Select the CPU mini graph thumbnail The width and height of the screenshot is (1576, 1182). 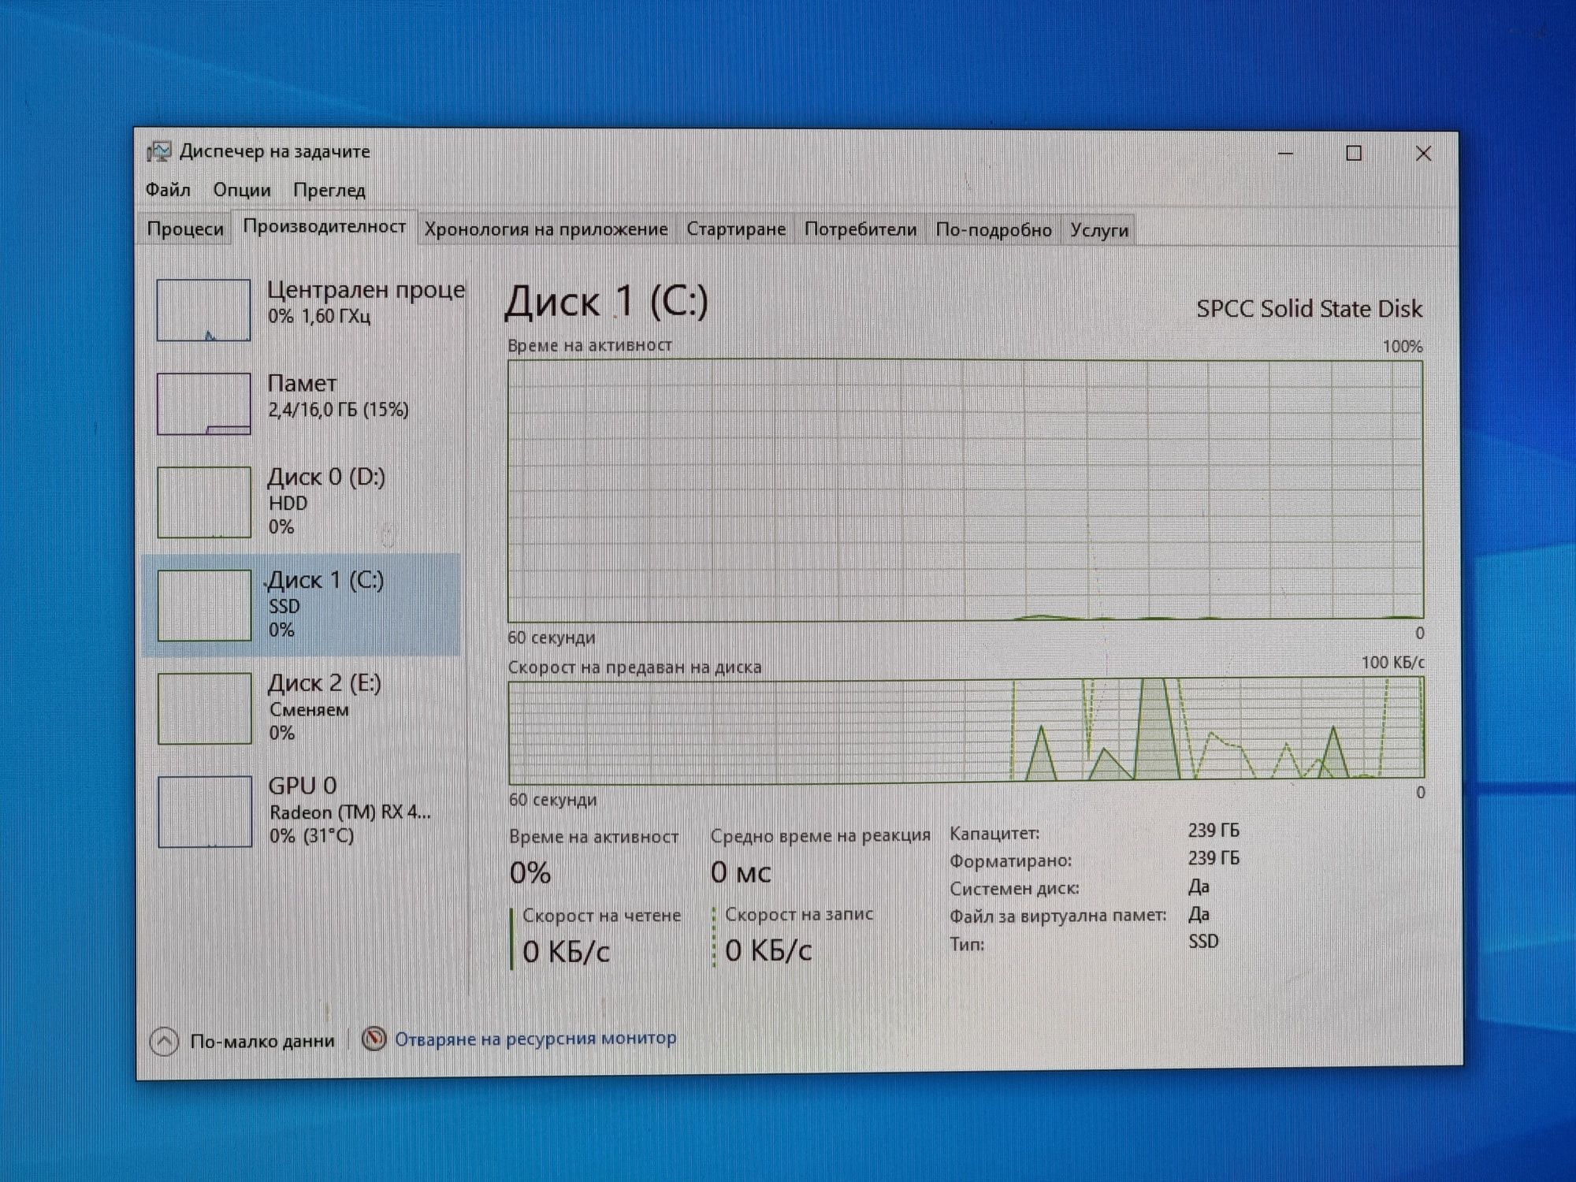203,310
